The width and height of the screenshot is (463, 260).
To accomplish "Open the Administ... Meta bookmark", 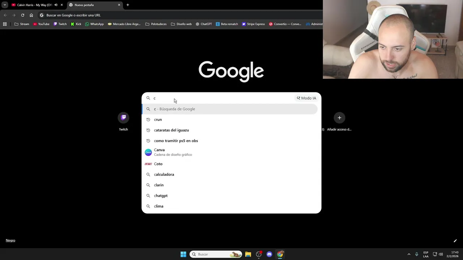I will pyautogui.click(x=314, y=24).
